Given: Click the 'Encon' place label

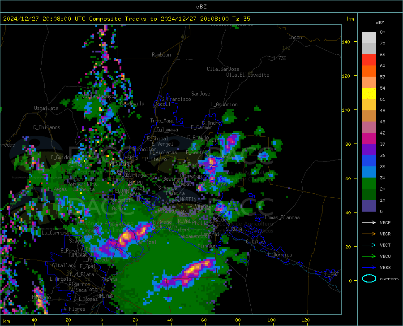Looking at the screenshot, I should pyautogui.click(x=295, y=37).
